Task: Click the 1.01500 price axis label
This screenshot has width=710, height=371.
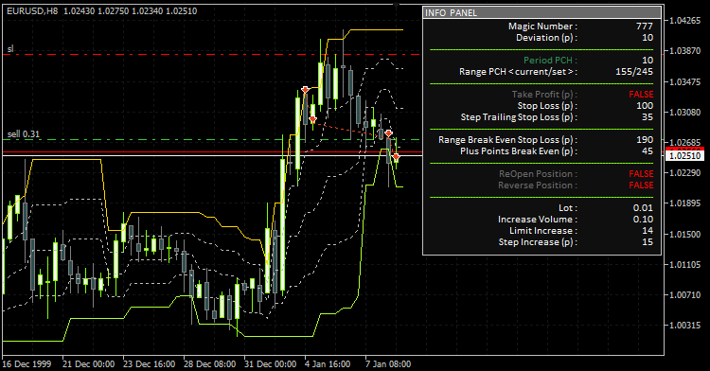Action: pyautogui.click(x=685, y=234)
